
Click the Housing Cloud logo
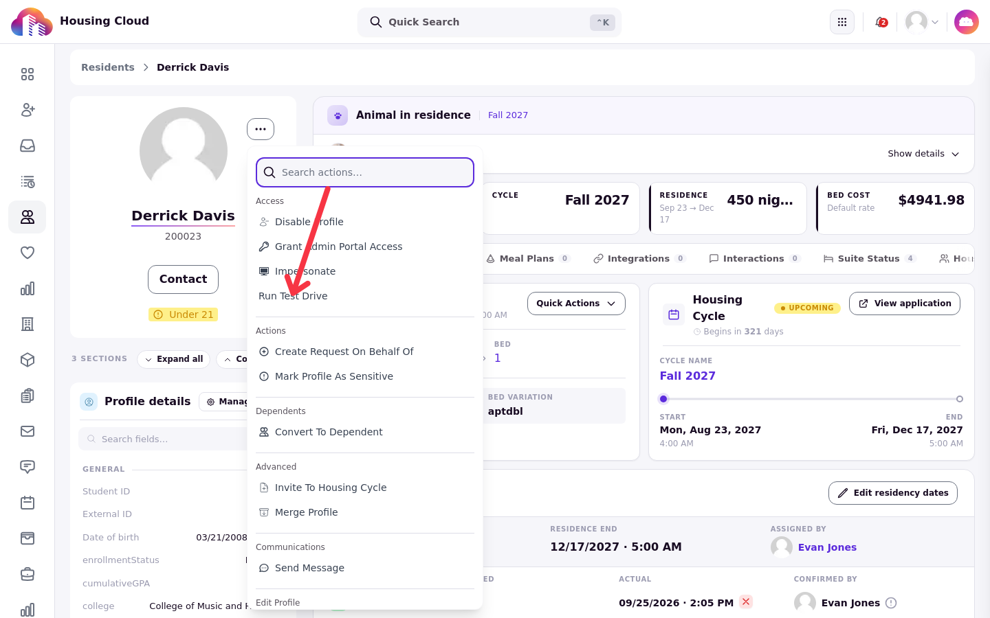click(x=32, y=22)
